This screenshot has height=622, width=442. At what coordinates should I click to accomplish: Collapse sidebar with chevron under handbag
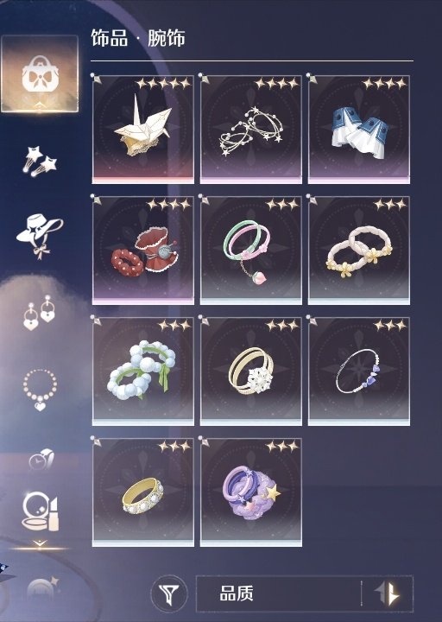40,105
